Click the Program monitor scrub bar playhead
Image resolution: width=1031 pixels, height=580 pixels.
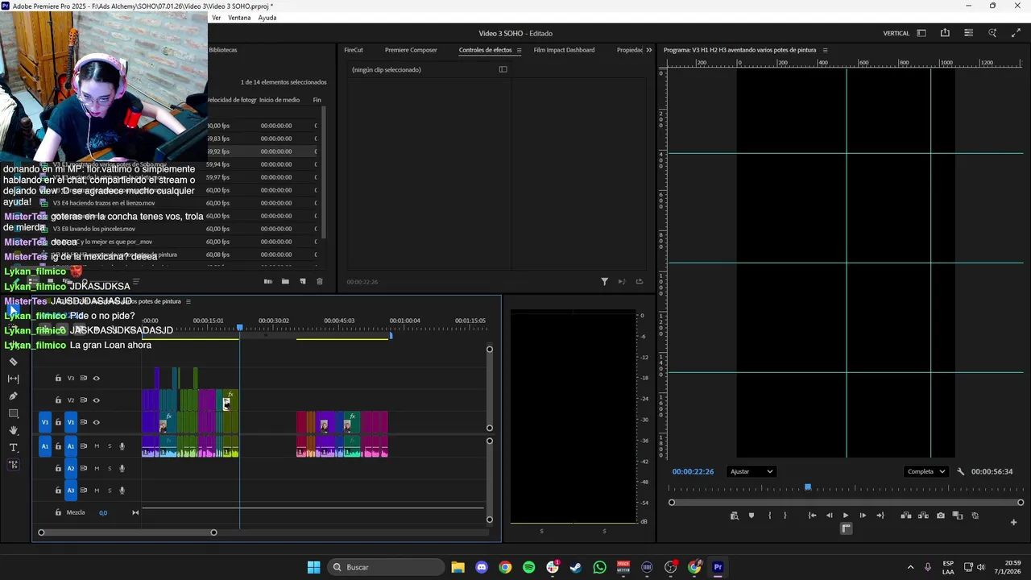[808, 487]
